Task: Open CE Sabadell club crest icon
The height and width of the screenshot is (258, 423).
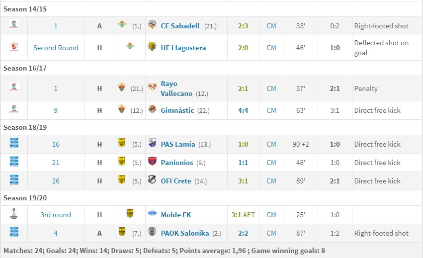Action: coord(152,24)
